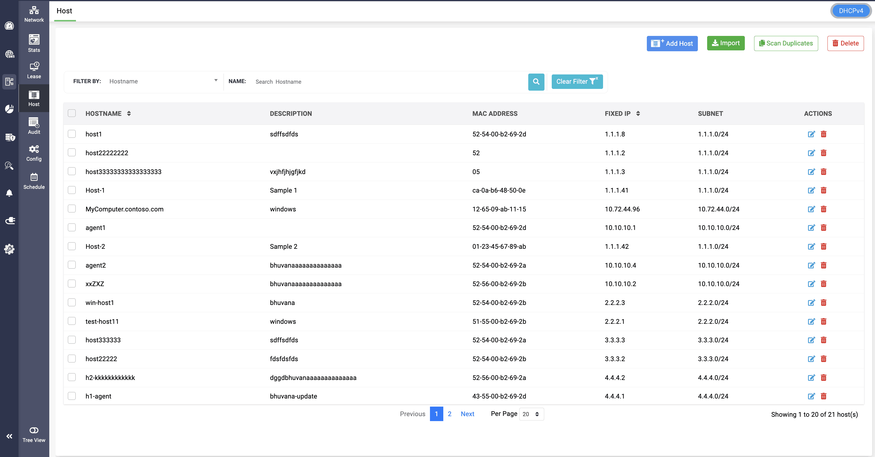The image size is (875, 457).
Task: Edit the Host-1 row
Action: [811, 190]
